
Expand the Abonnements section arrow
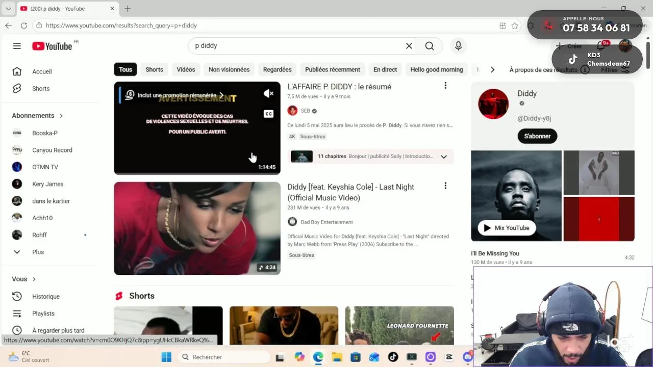[x=61, y=116]
